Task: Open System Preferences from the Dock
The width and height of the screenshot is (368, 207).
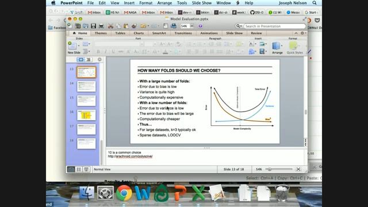Action: pyautogui.click(x=105, y=193)
